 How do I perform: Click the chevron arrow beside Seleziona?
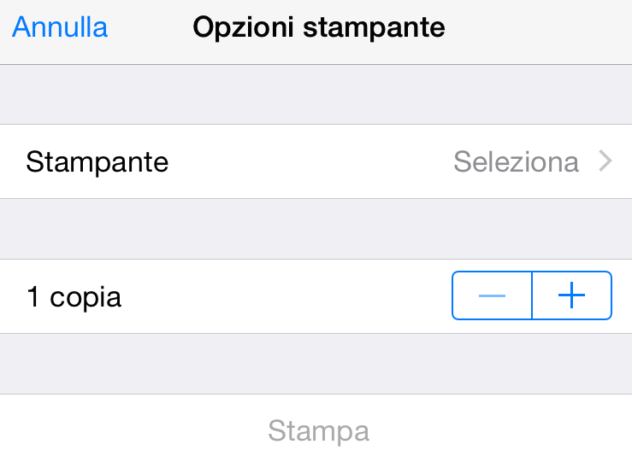605,161
